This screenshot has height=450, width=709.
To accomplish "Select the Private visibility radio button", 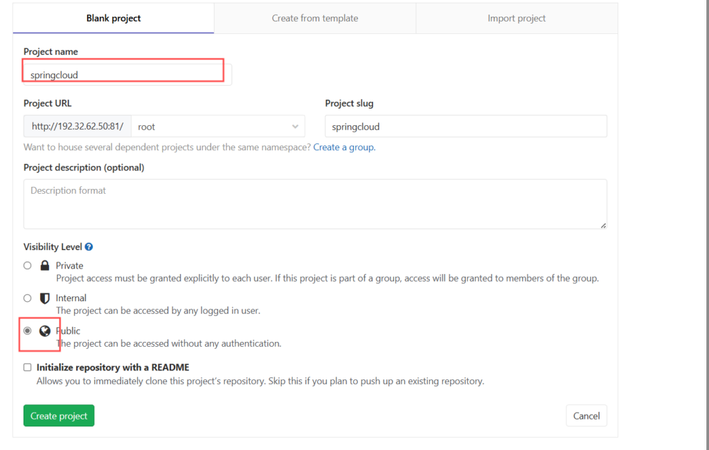I will (x=28, y=265).
